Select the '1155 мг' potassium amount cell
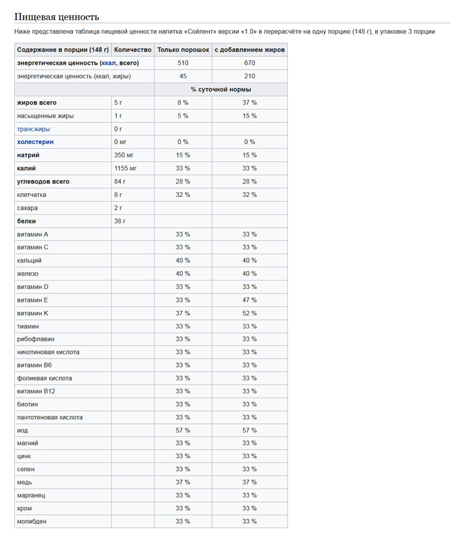 click(133, 169)
